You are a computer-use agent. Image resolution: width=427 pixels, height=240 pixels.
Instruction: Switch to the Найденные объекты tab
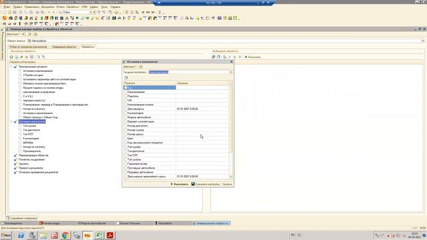pyautogui.click(x=64, y=47)
